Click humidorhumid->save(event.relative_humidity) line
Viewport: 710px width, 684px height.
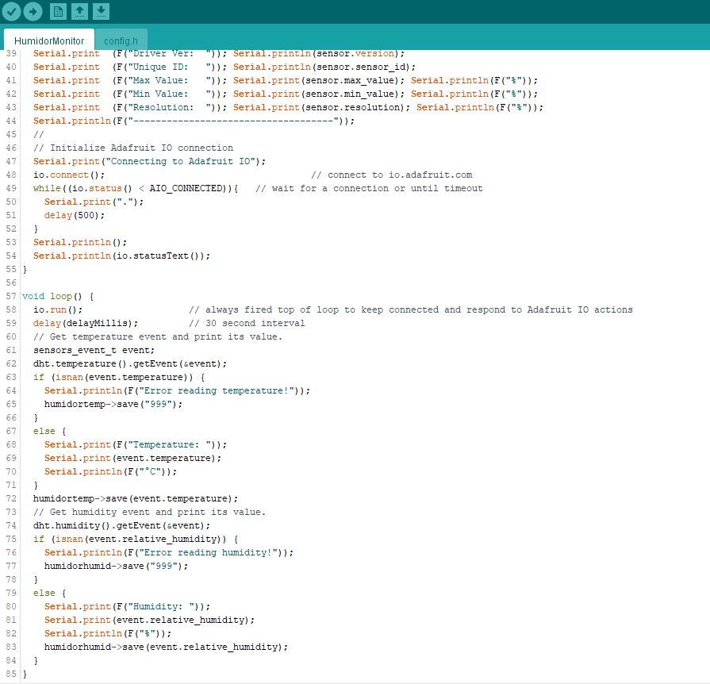166,647
